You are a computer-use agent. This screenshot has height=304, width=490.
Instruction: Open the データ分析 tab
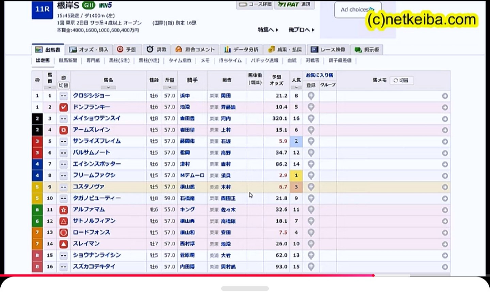point(241,50)
